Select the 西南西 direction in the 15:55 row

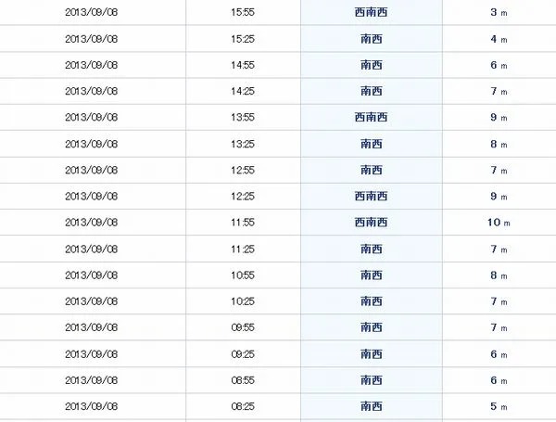[x=371, y=12]
